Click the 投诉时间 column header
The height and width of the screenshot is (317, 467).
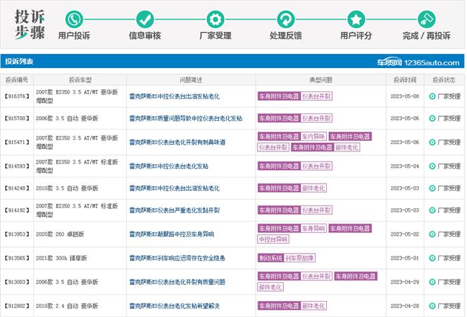405,80
